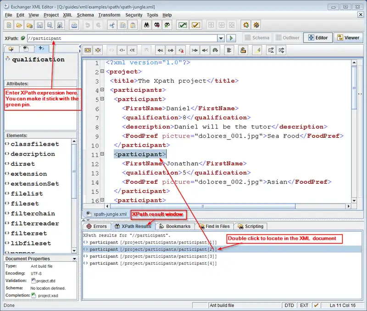
Task: Click the New document toolbar icon
Action: pyautogui.click(x=9, y=25)
